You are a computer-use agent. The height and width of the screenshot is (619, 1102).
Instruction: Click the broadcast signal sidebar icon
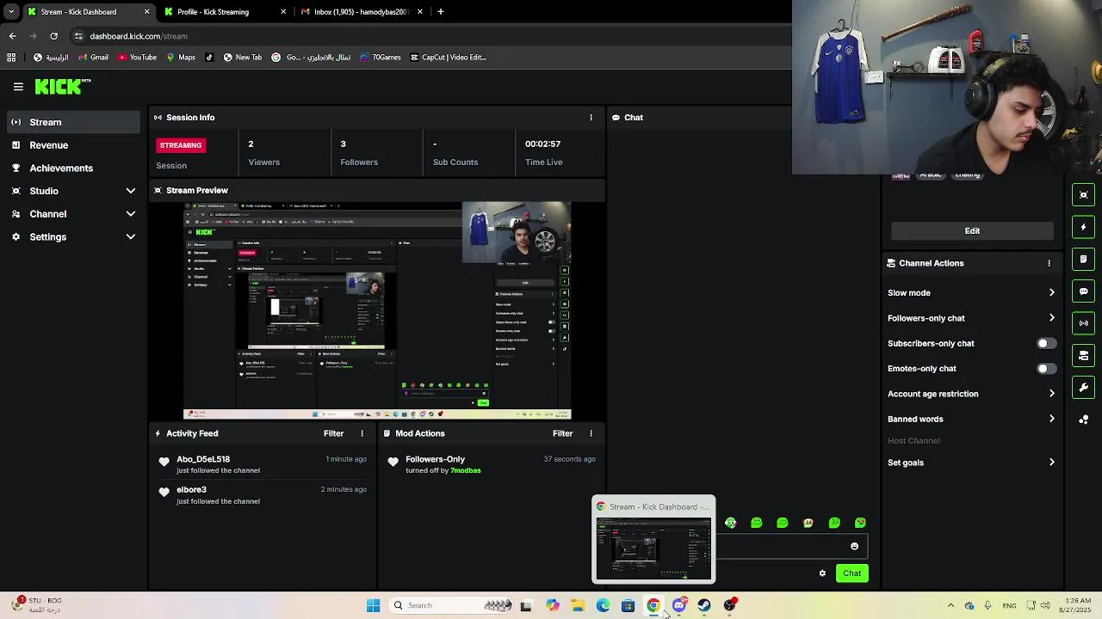click(1084, 323)
